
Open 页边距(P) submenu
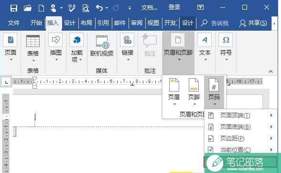(x=240, y=138)
